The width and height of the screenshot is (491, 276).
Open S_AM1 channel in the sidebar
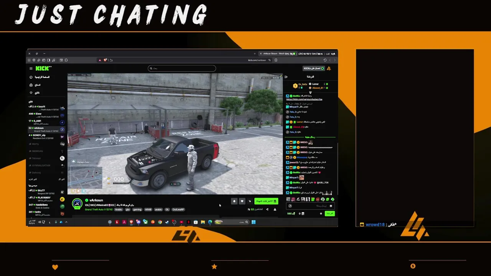46,122
